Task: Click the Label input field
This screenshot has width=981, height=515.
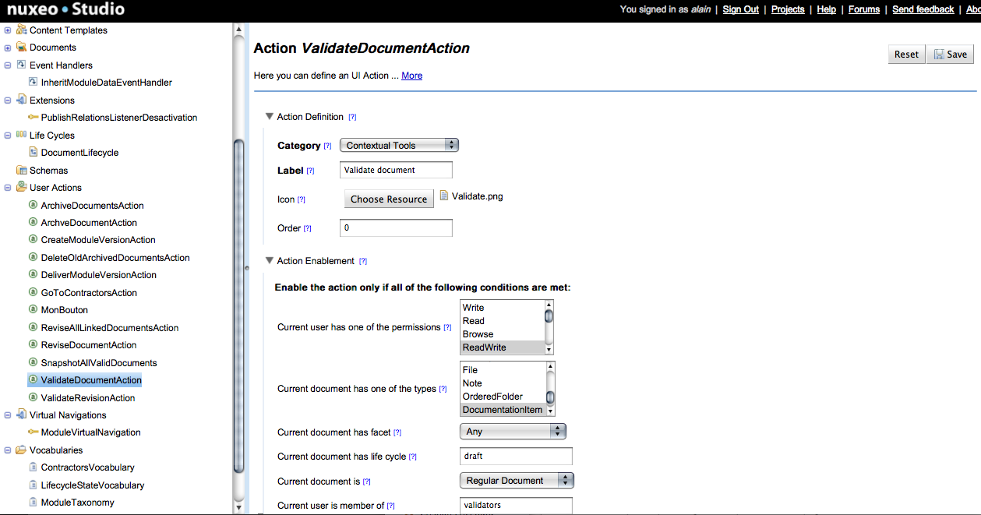Action: pyautogui.click(x=396, y=170)
